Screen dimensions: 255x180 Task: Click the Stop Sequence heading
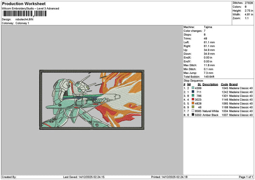pos(193,81)
